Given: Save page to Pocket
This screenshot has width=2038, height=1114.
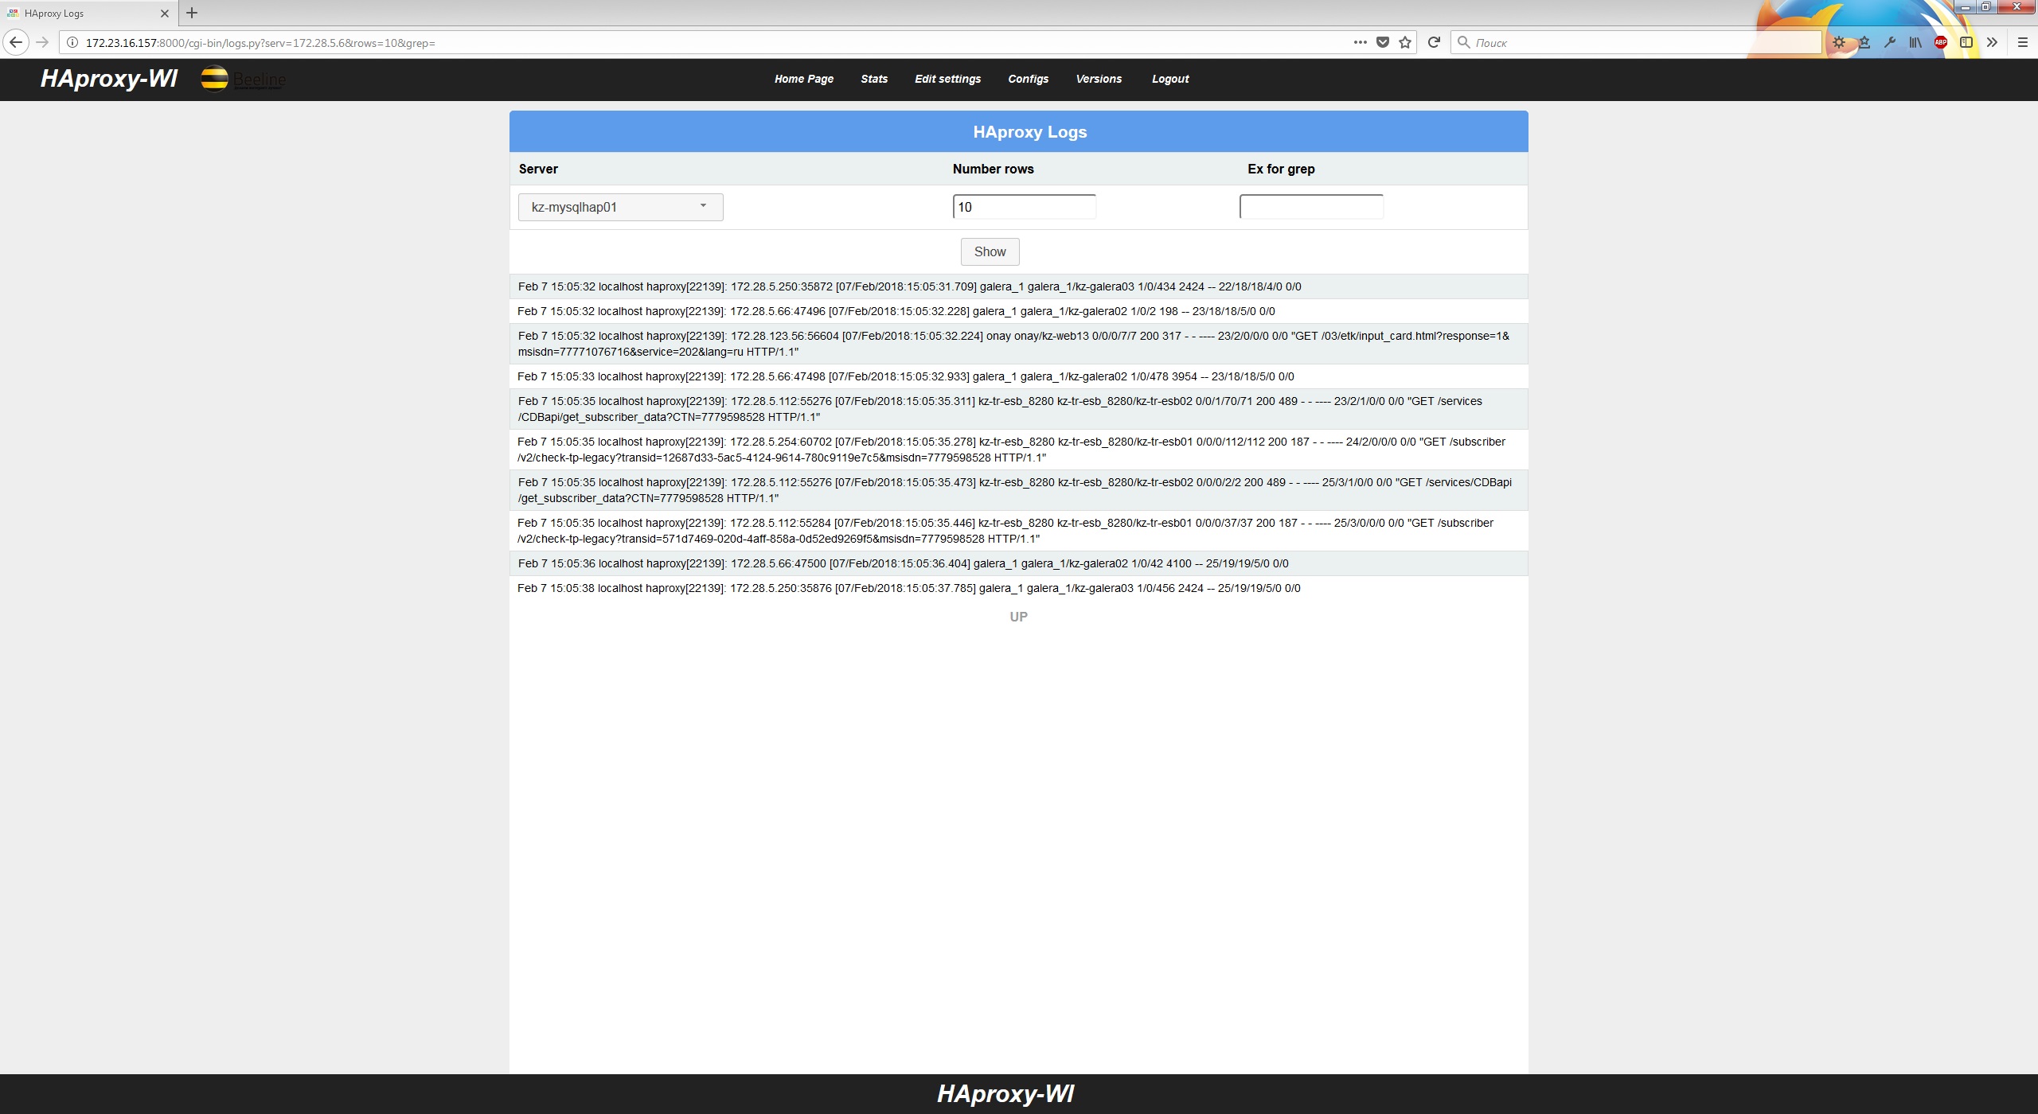Looking at the screenshot, I should click(x=1383, y=42).
